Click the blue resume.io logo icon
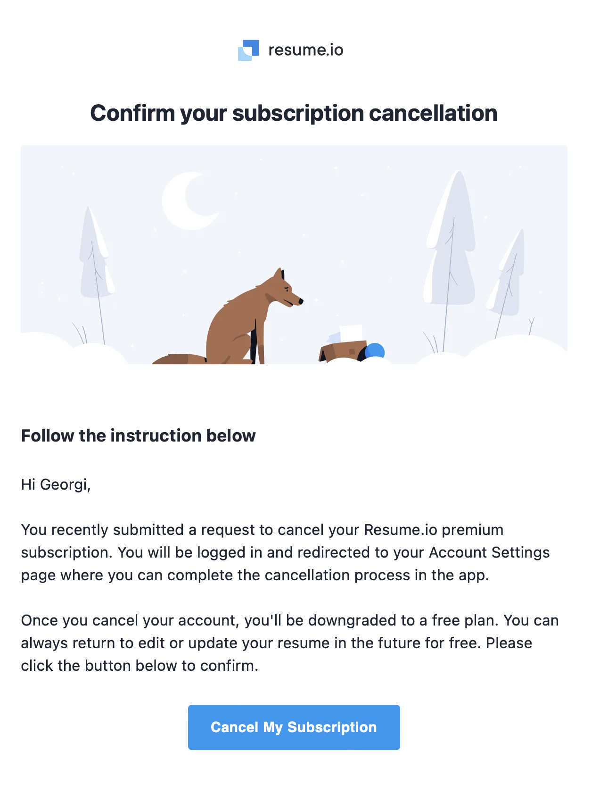The width and height of the screenshot is (591, 801). [248, 50]
